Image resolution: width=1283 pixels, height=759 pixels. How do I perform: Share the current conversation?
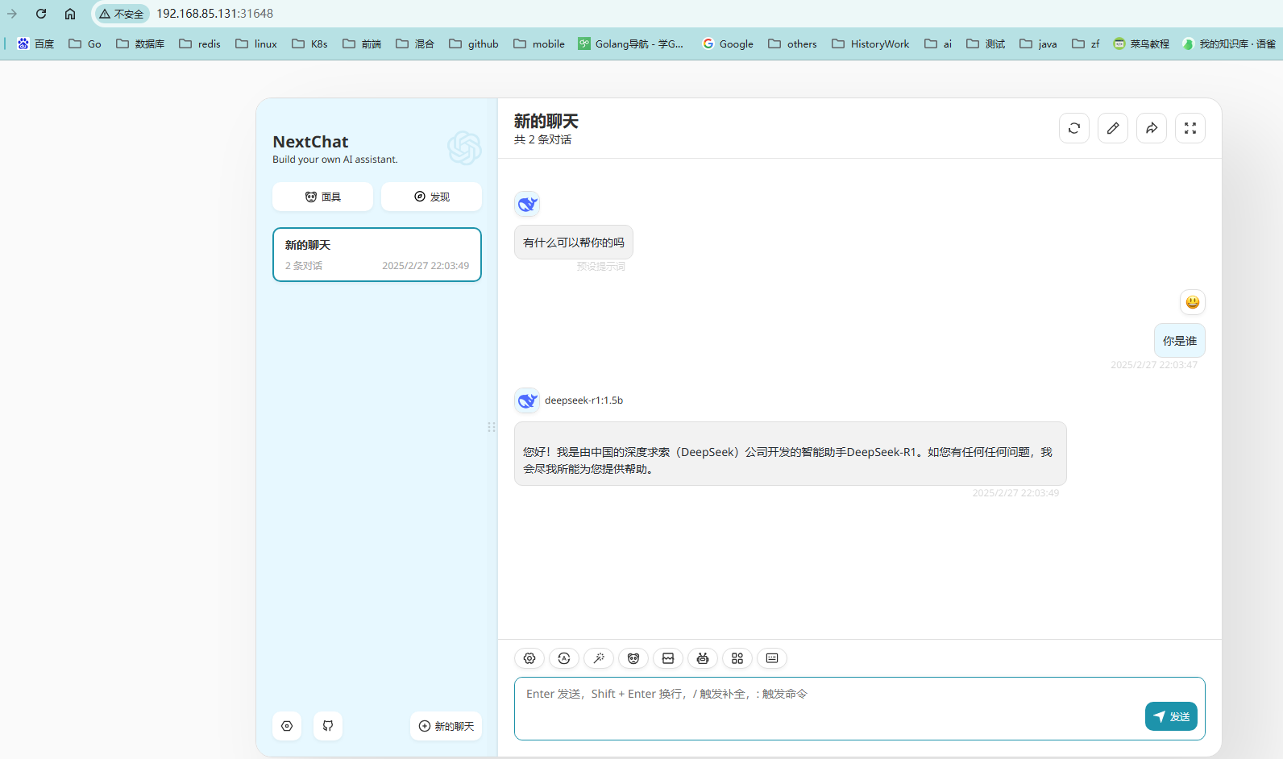point(1152,128)
